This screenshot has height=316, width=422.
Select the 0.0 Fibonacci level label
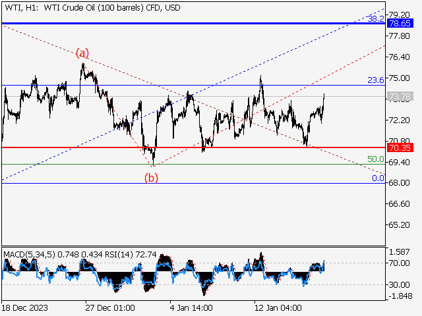[378, 178]
